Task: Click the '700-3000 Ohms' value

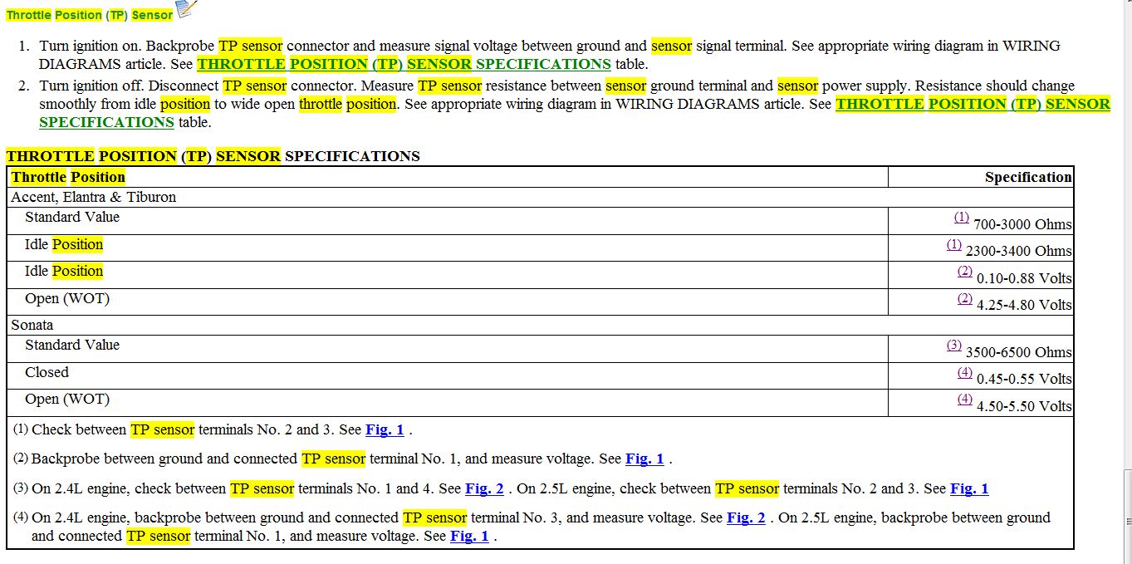Action: point(1022,224)
